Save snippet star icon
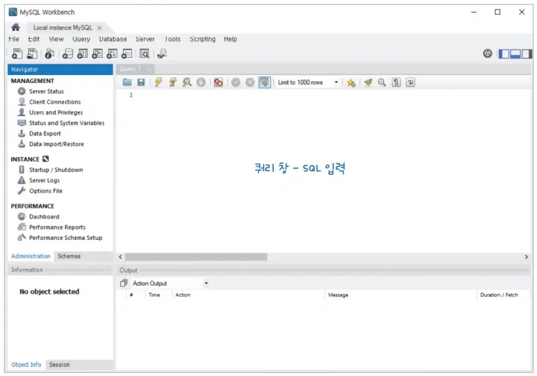This screenshot has width=537, height=376. [351, 82]
